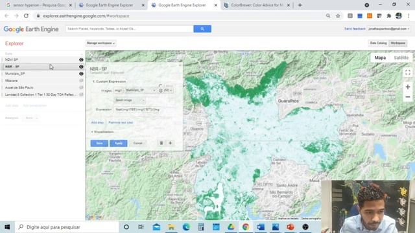
Task: Open File Explorer from the taskbar
Action: click(x=171, y=227)
